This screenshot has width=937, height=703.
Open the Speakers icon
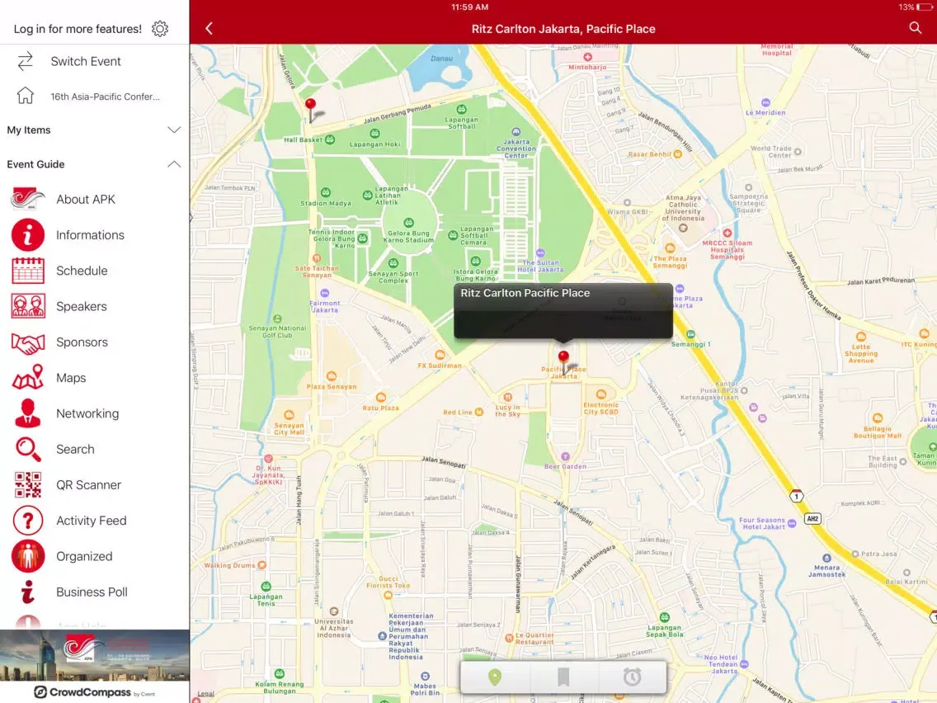[x=27, y=306]
